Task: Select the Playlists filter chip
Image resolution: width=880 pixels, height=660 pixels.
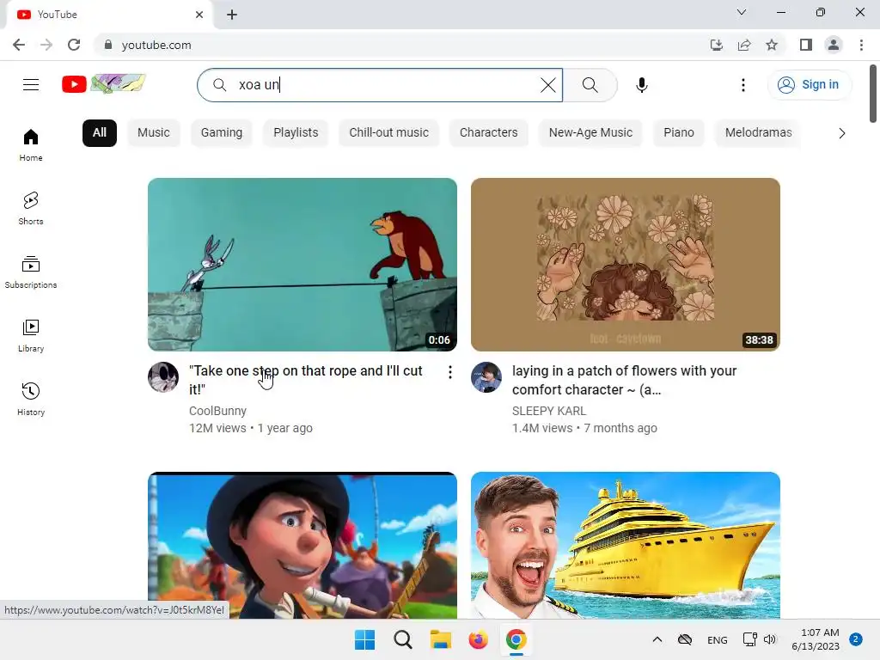Action: coord(296,133)
